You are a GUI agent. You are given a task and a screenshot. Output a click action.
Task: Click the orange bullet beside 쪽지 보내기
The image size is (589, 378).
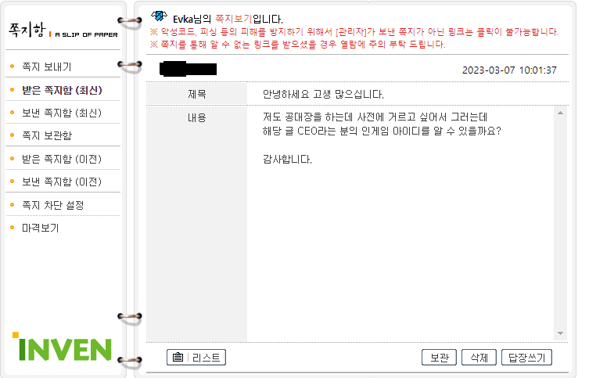click(12, 67)
